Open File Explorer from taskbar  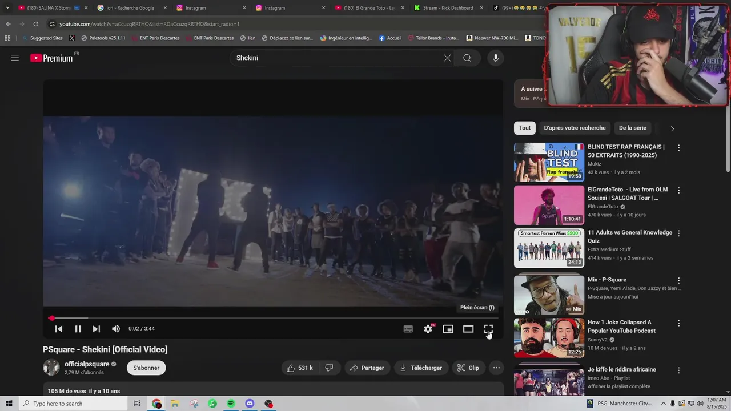pos(175,404)
